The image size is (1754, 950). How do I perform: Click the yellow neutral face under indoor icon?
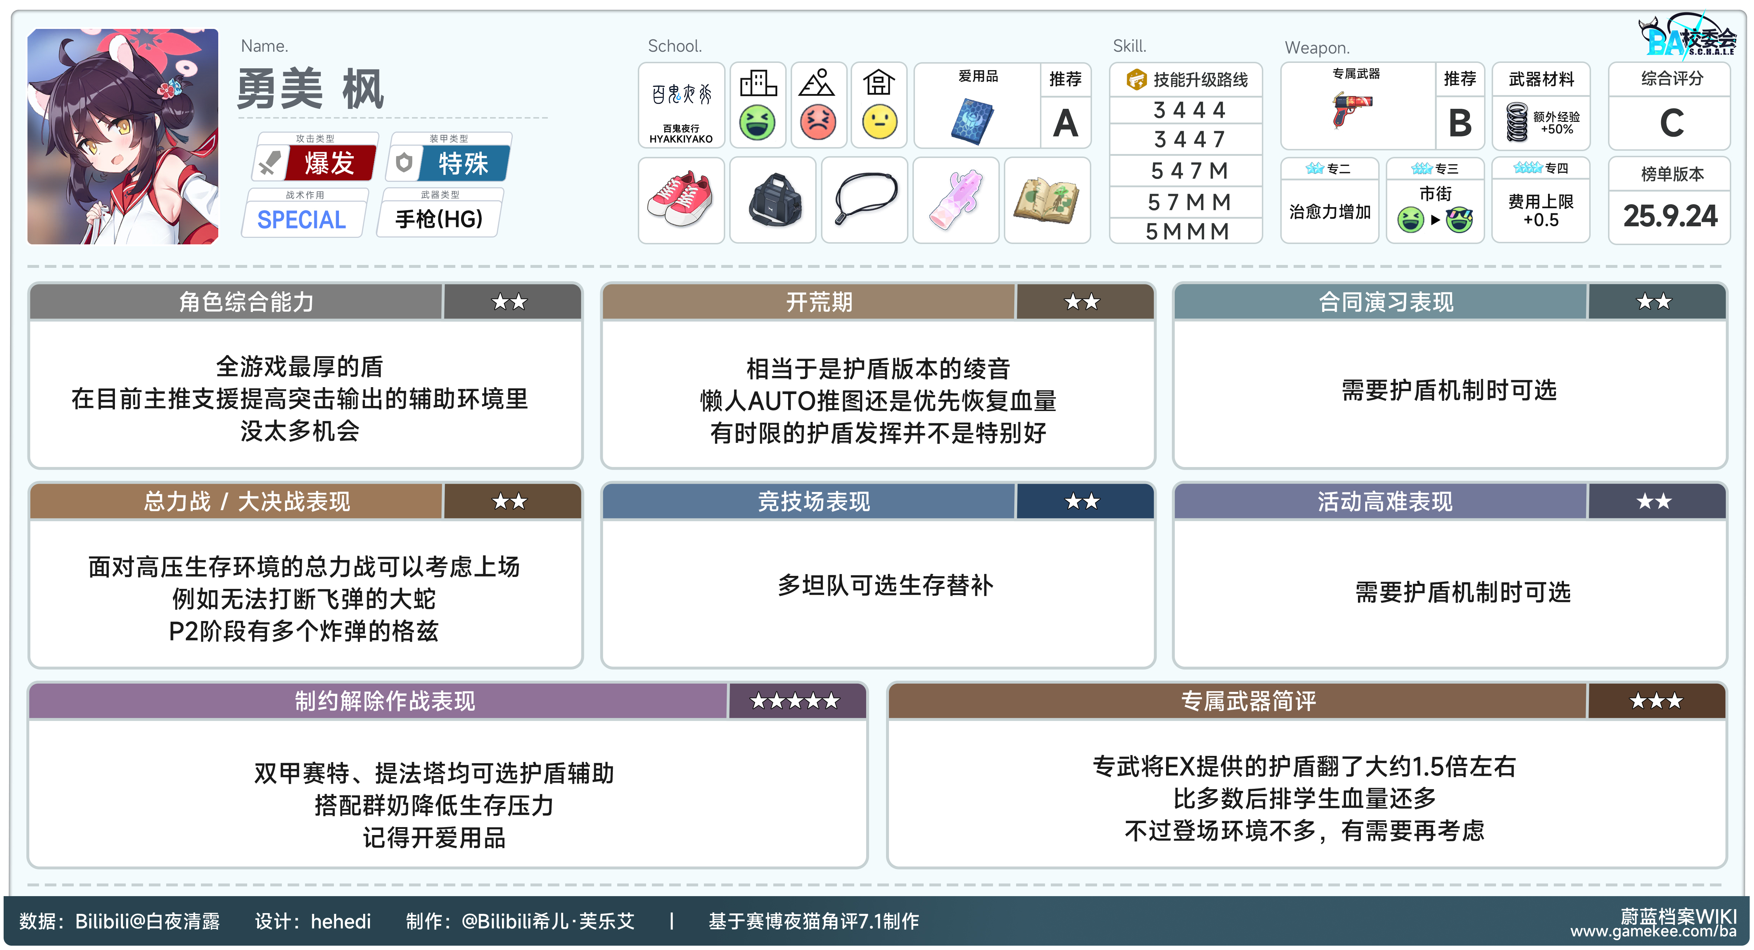879,123
